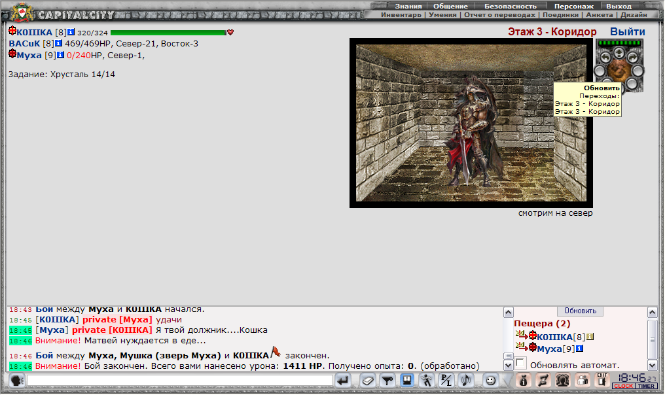Click the green movement gauge above compass
The image size is (665, 395).
pos(619,43)
